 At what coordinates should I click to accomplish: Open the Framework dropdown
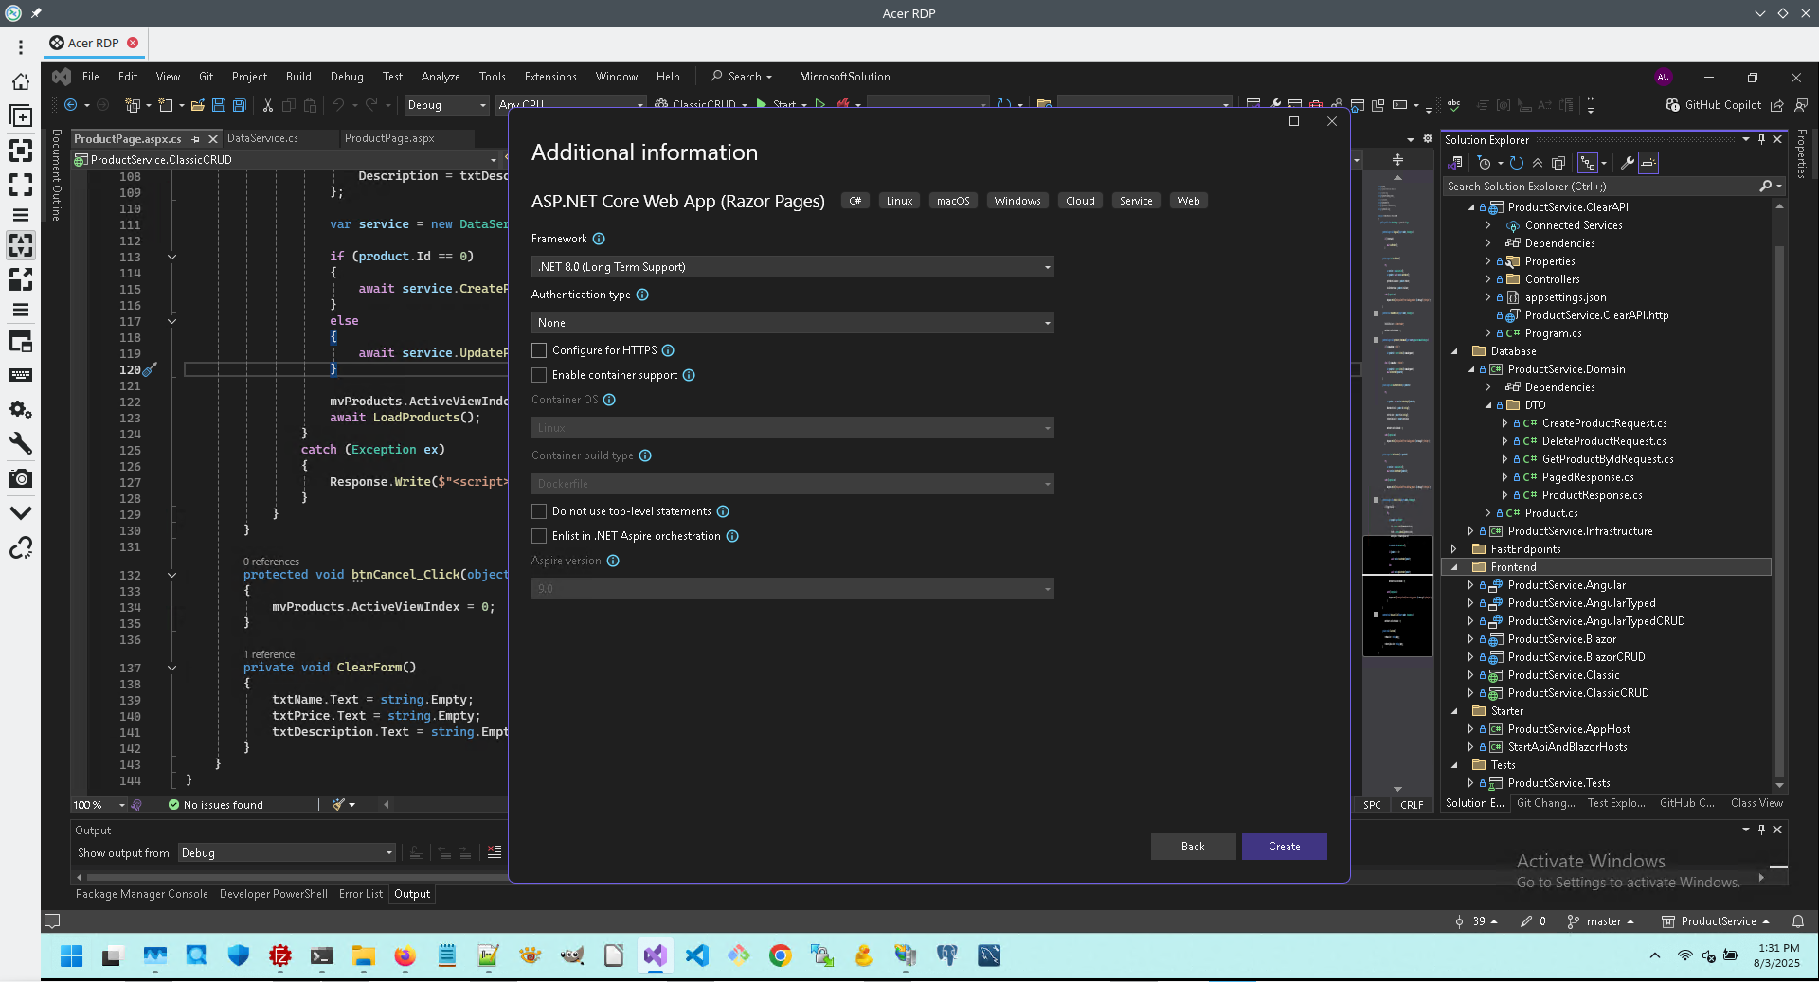click(x=793, y=267)
